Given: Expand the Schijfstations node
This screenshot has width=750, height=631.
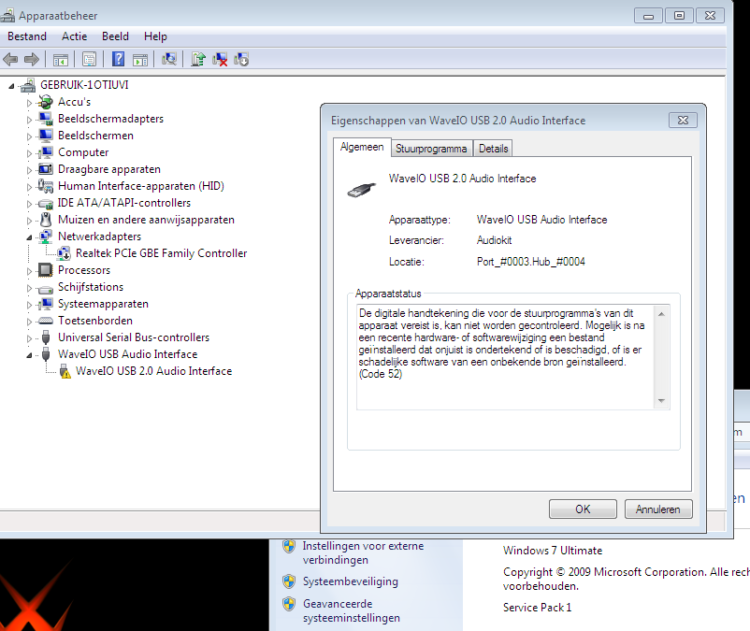Looking at the screenshot, I should click(x=29, y=288).
